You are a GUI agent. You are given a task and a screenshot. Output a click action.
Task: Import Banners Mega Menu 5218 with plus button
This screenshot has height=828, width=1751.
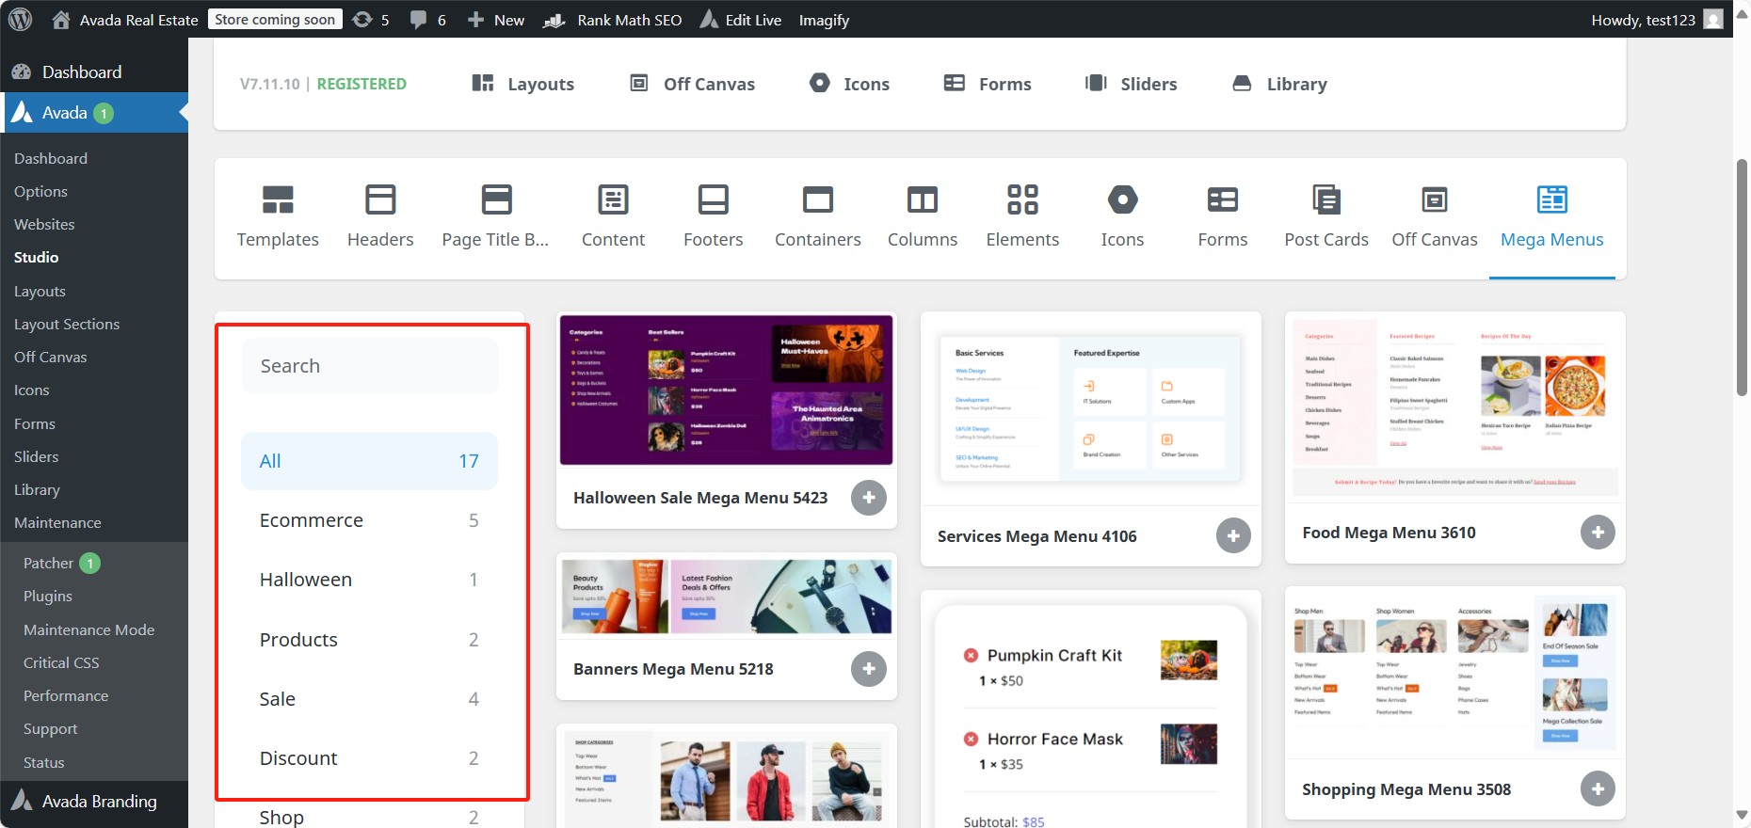868,669
